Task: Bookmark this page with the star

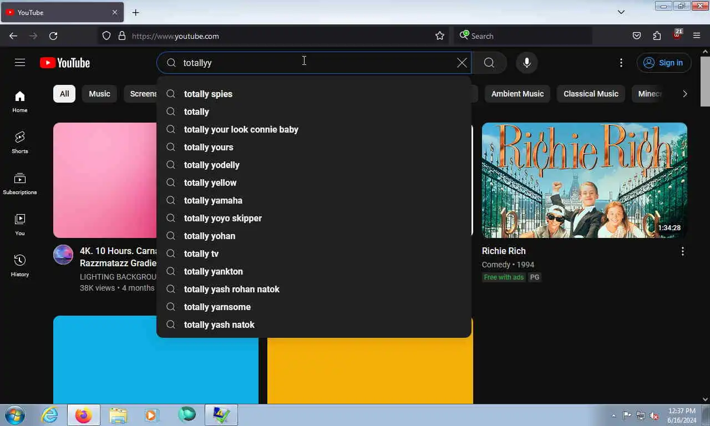Action: 440,36
